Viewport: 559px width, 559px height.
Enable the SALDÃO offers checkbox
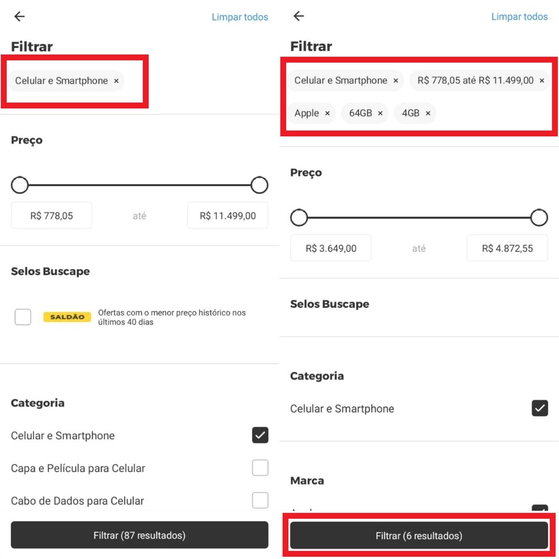pos(22,316)
